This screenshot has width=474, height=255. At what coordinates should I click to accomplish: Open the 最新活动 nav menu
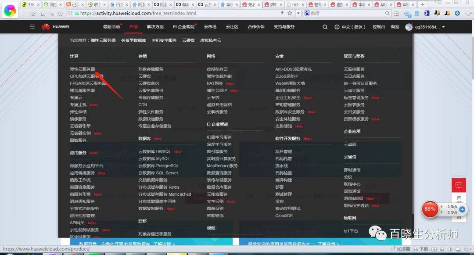[111, 27]
